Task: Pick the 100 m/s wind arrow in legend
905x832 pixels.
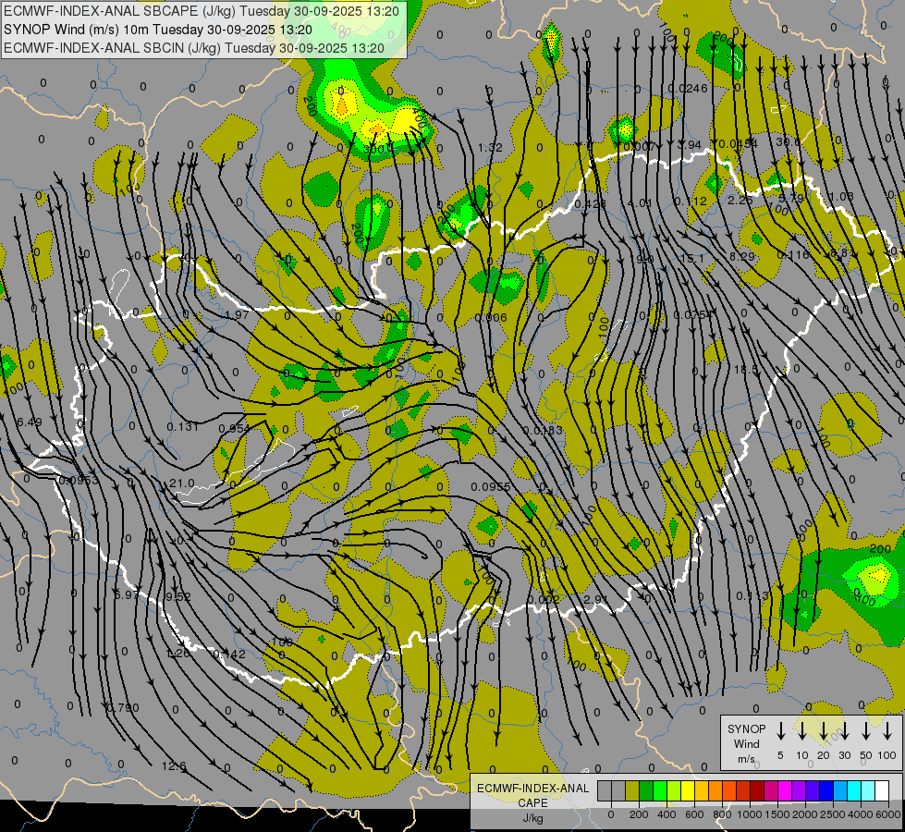Action: point(887,731)
